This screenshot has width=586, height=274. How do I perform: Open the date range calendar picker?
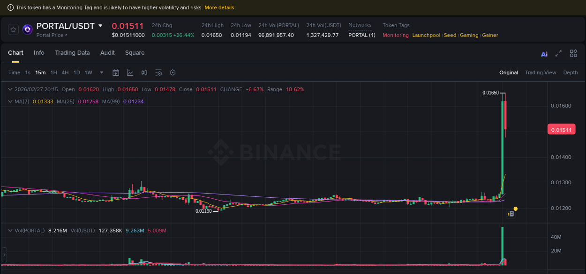click(116, 72)
